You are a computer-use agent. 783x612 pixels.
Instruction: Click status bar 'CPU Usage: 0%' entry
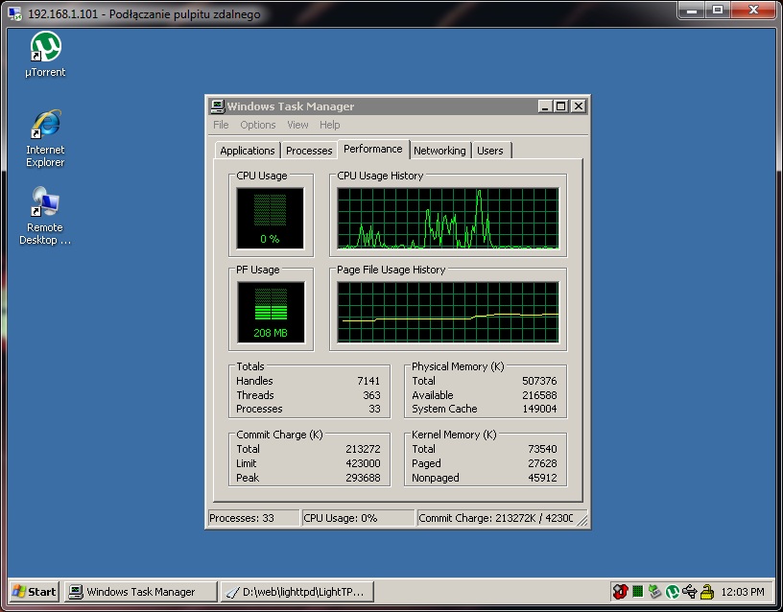(x=358, y=518)
